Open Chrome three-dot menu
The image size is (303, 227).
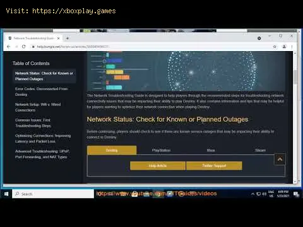292,47
